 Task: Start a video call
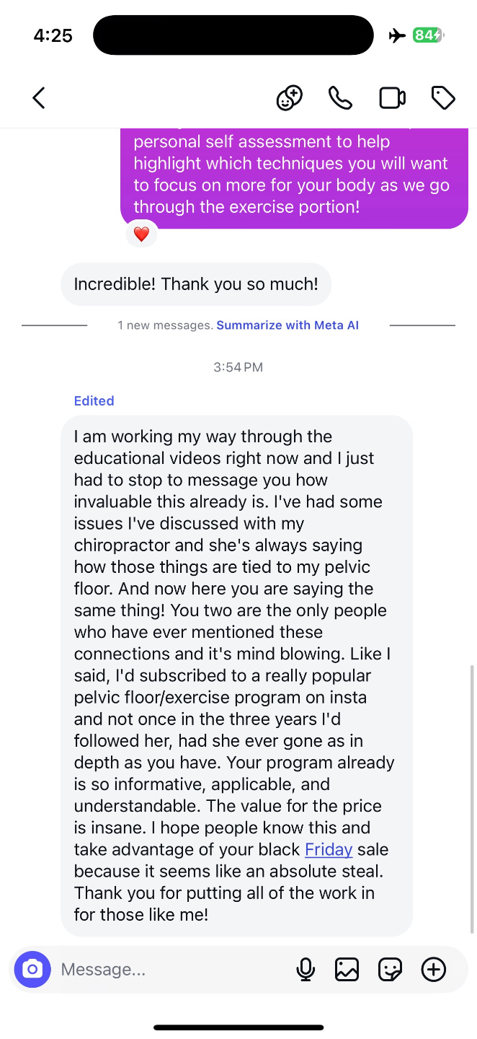coord(391,97)
